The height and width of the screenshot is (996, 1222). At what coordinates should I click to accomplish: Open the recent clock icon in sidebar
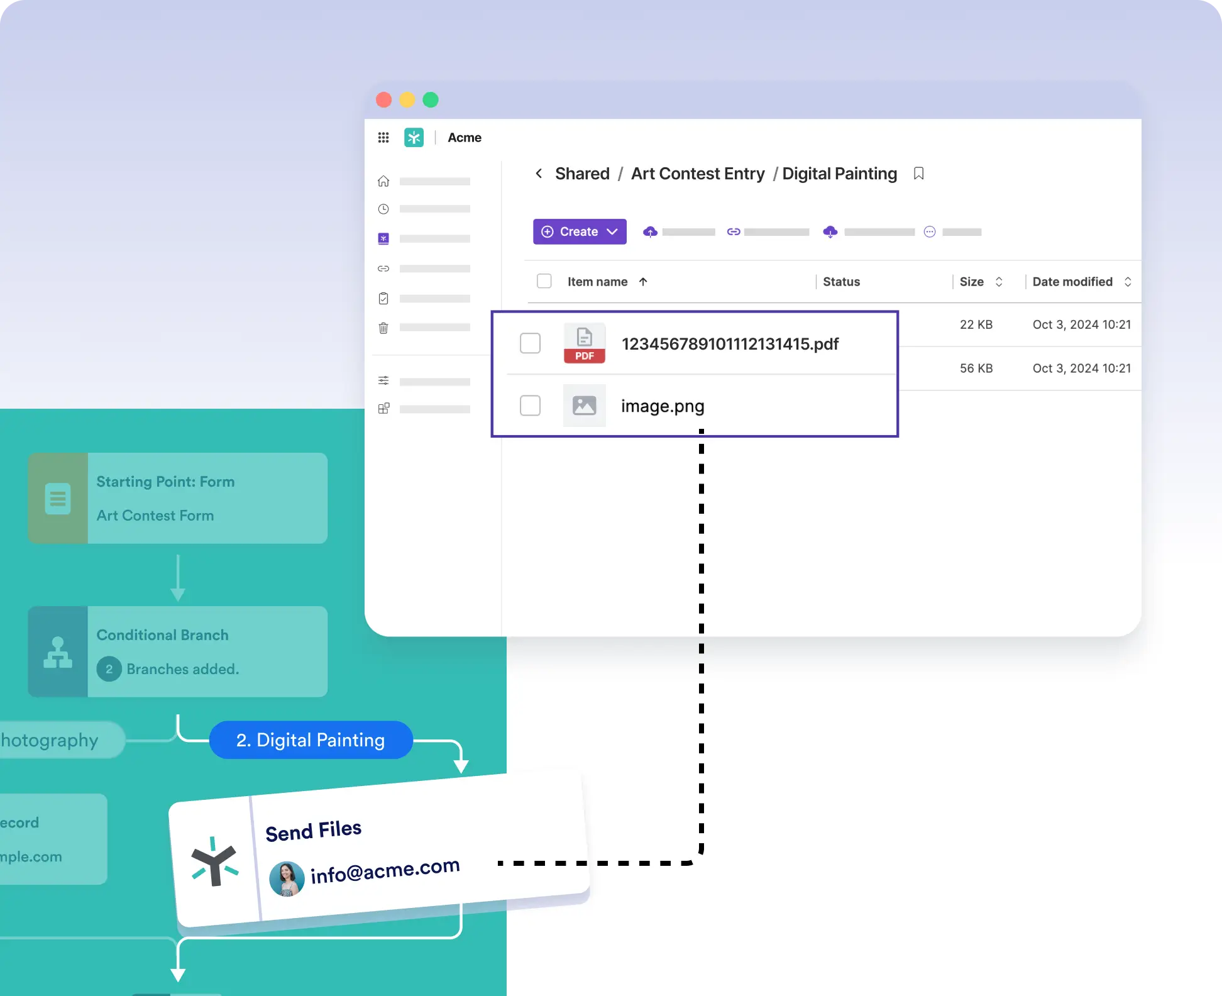(383, 209)
